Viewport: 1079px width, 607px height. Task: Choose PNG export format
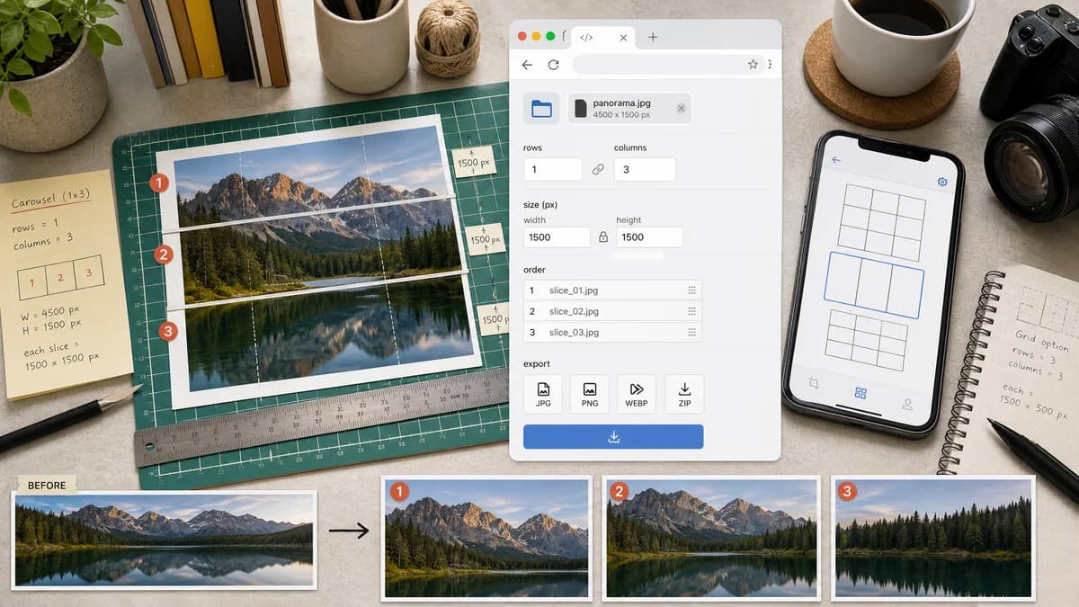[x=590, y=394]
